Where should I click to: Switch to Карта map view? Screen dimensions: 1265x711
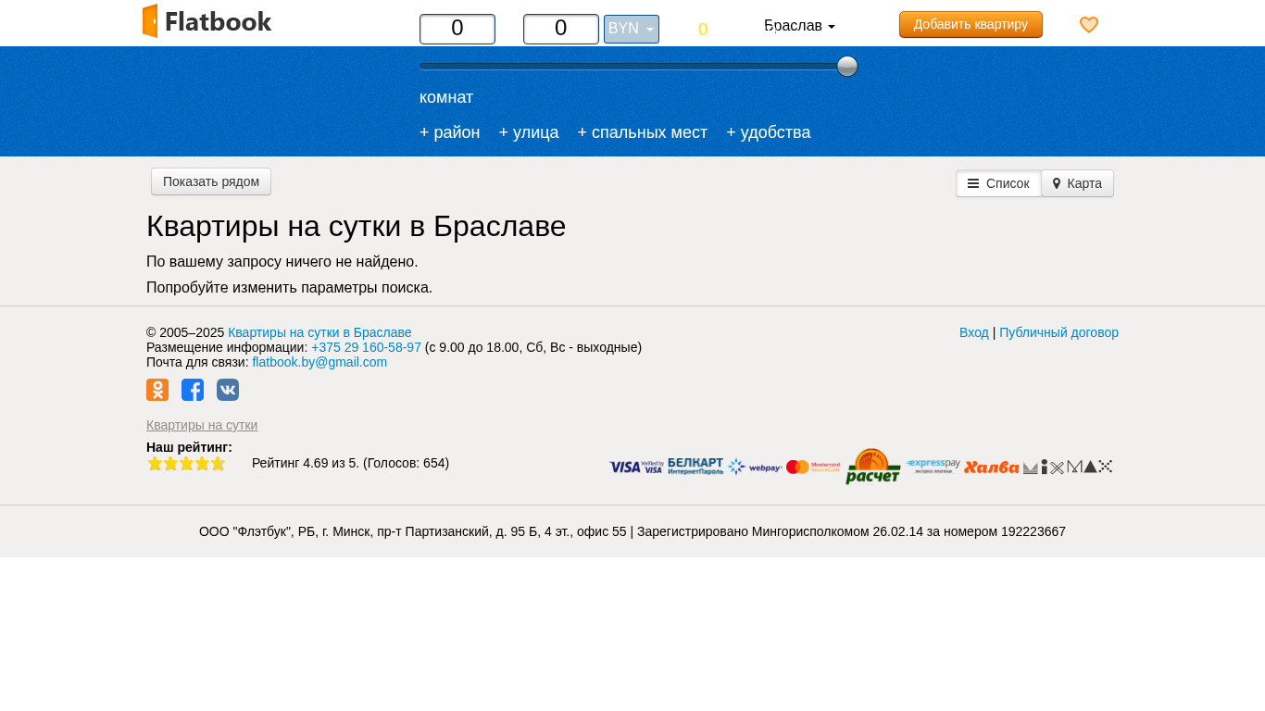point(1077,183)
